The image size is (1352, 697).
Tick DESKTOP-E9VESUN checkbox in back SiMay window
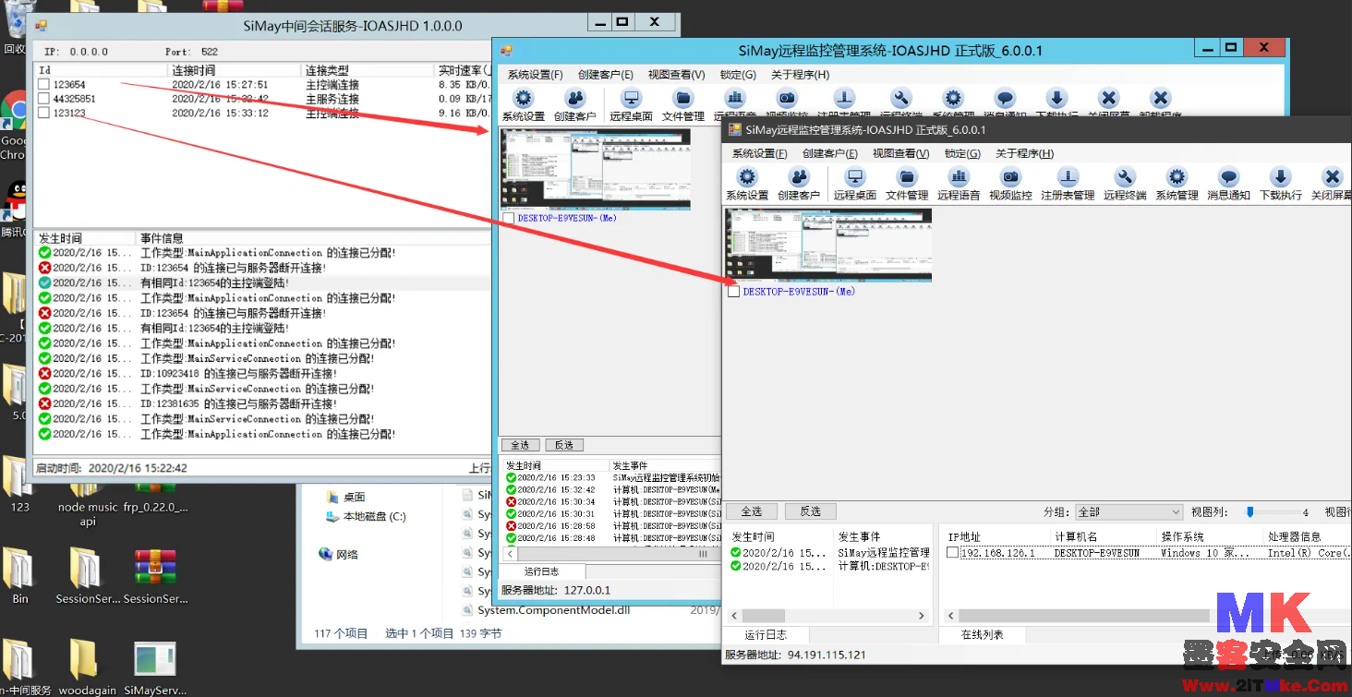[x=509, y=219]
